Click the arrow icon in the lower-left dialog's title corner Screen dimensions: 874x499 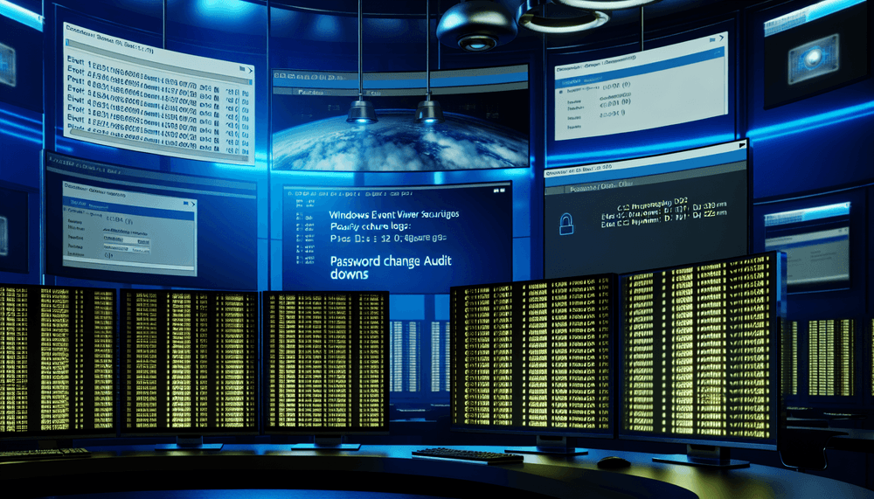[193, 204]
